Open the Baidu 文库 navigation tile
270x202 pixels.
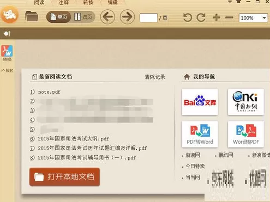(200, 102)
